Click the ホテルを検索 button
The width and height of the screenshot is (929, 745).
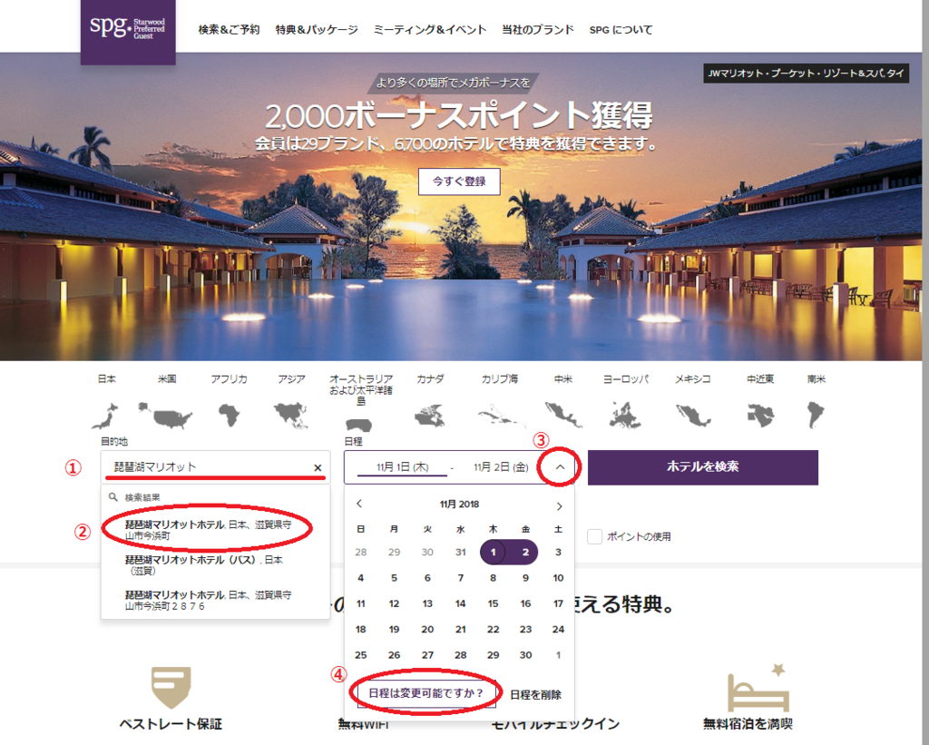point(703,467)
